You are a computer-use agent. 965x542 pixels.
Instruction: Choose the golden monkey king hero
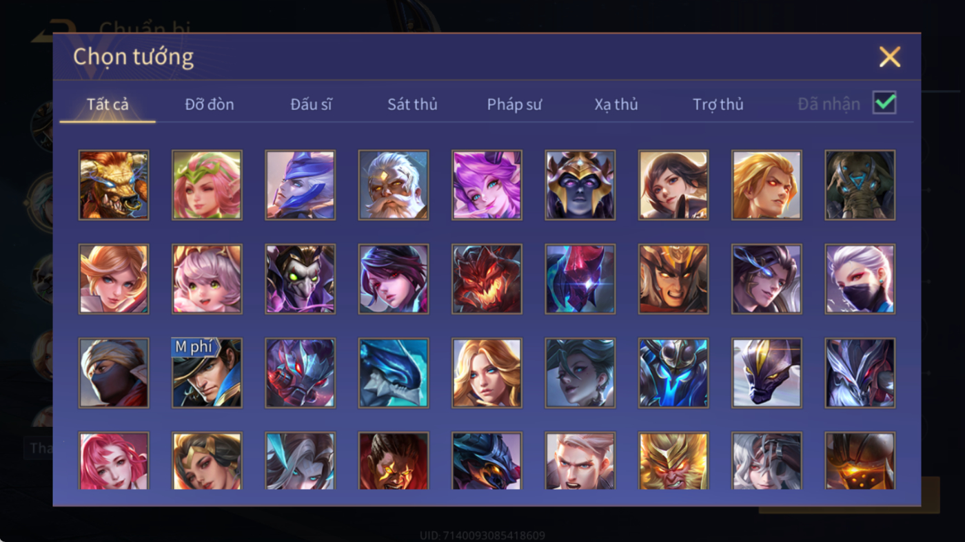tap(673, 461)
